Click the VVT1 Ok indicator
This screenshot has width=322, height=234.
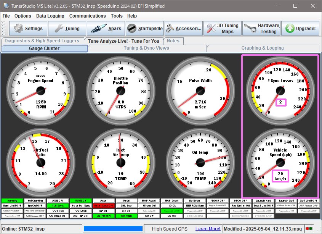click(x=58, y=211)
